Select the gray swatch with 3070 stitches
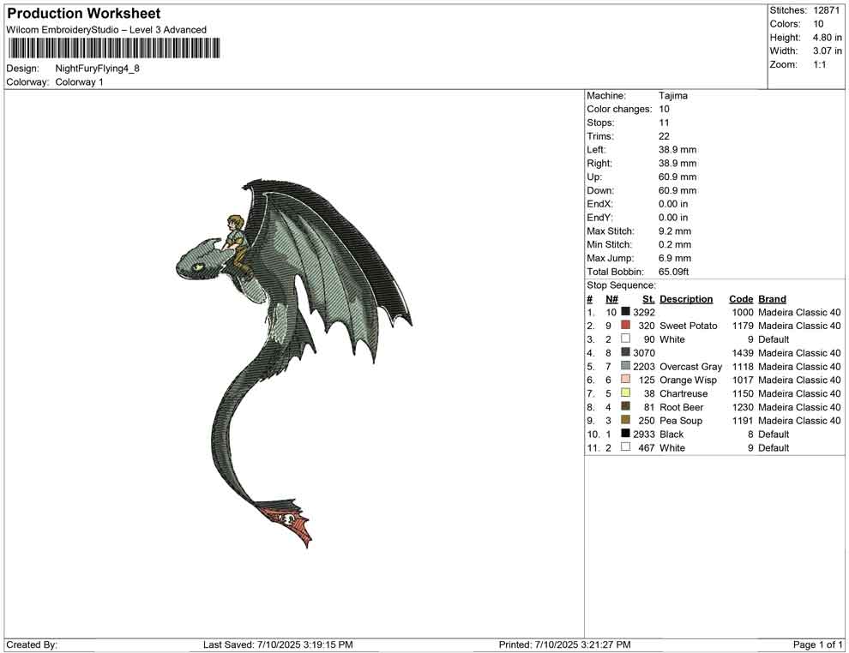 625,352
